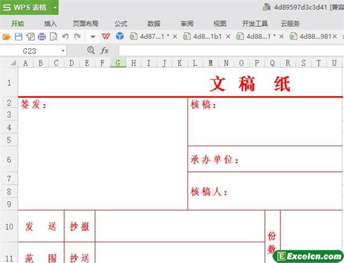The image size is (344, 263).
Task: Click the red WPS W icon
Action: point(105,36)
